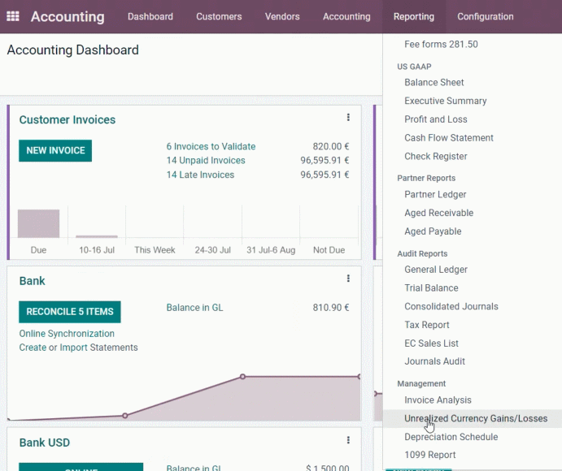Open Partner Ledger report
Screen dimensions: 562x471
[x=435, y=194]
